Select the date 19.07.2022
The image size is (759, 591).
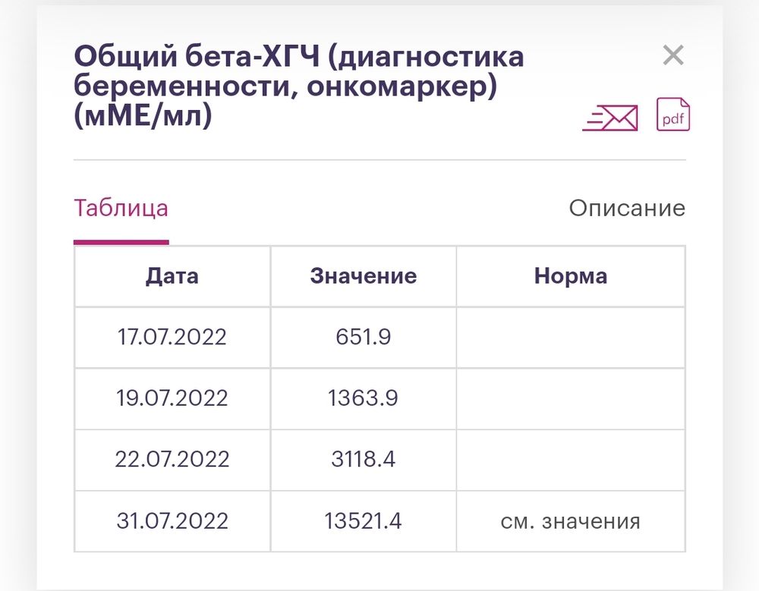tap(172, 398)
